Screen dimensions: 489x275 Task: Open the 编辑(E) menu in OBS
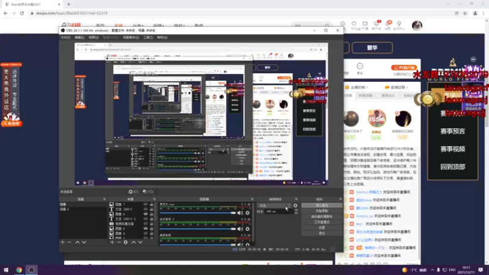pyautogui.click(x=79, y=37)
